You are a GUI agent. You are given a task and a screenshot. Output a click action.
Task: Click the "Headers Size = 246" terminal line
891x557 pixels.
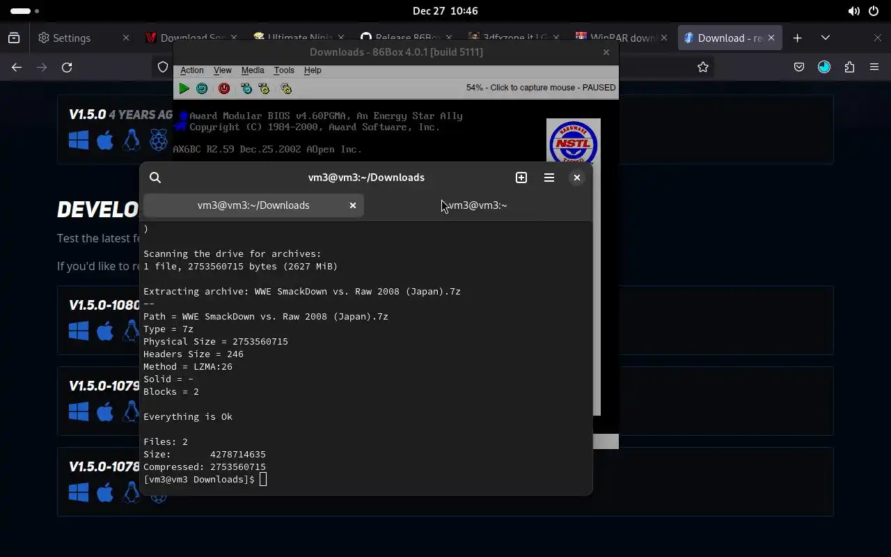(194, 354)
